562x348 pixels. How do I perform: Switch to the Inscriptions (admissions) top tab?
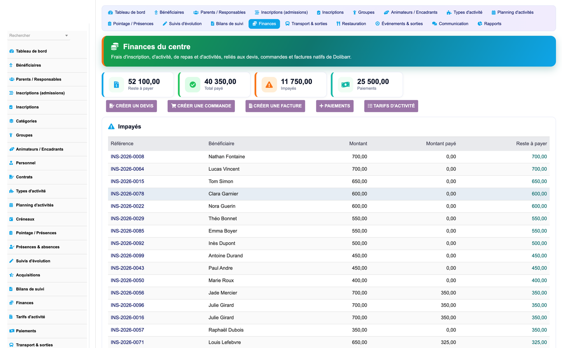281,12
